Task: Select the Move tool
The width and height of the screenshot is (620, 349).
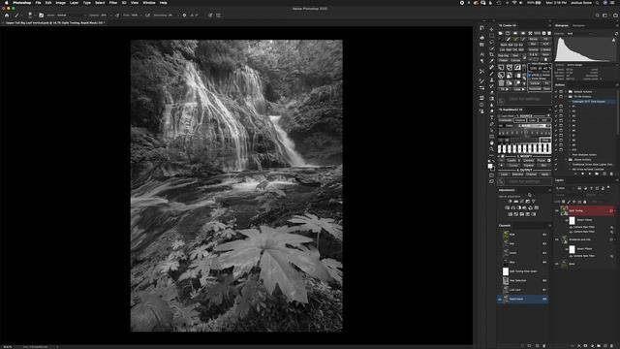Action: click(491, 29)
